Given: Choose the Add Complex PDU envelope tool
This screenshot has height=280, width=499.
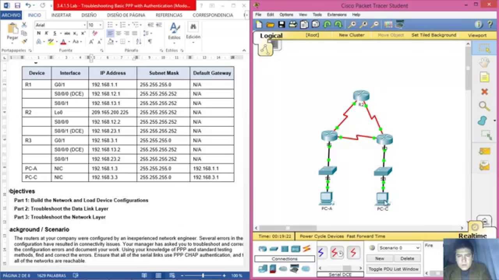Looking at the screenshot, I should point(484,166).
